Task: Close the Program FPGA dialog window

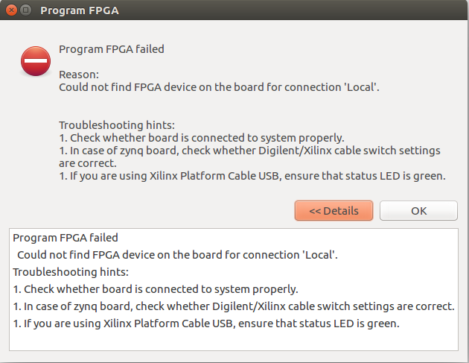Action: tap(11, 10)
